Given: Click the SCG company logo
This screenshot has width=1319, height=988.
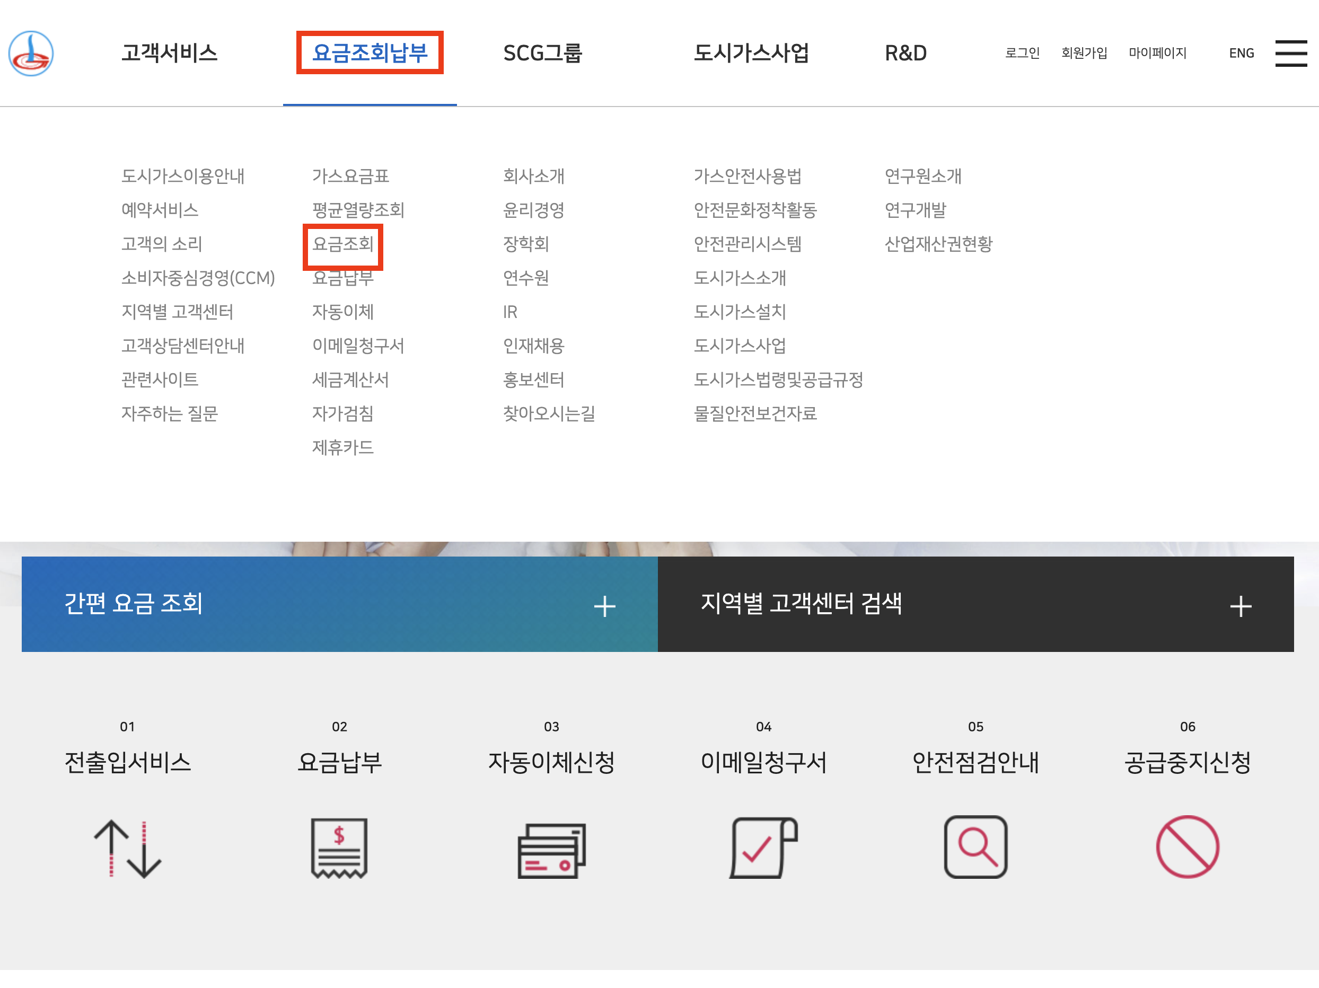Looking at the screenshot, I should (x=31, y=53).
